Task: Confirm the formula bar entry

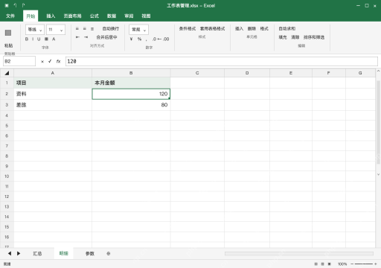Action: click(50, 61)
